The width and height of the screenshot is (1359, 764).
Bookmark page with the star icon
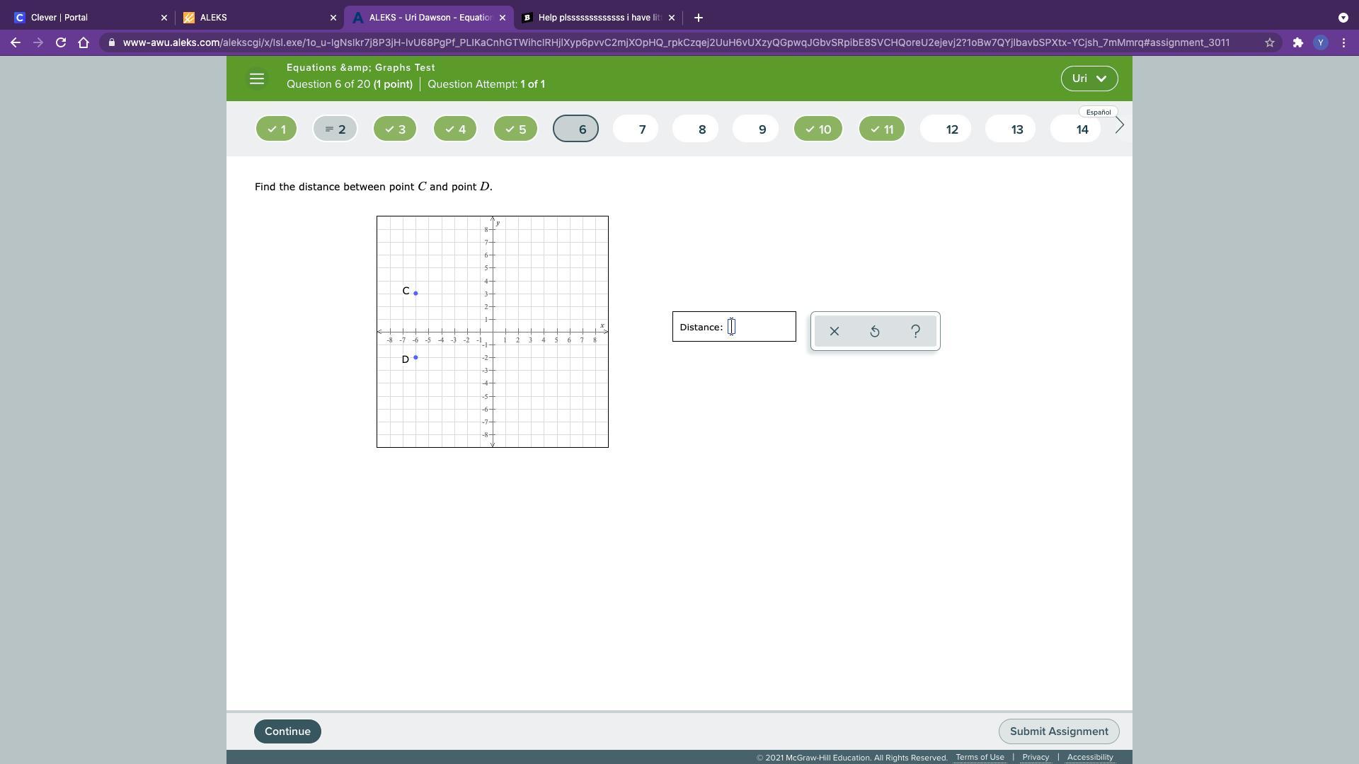click(x=1269, y=42)
